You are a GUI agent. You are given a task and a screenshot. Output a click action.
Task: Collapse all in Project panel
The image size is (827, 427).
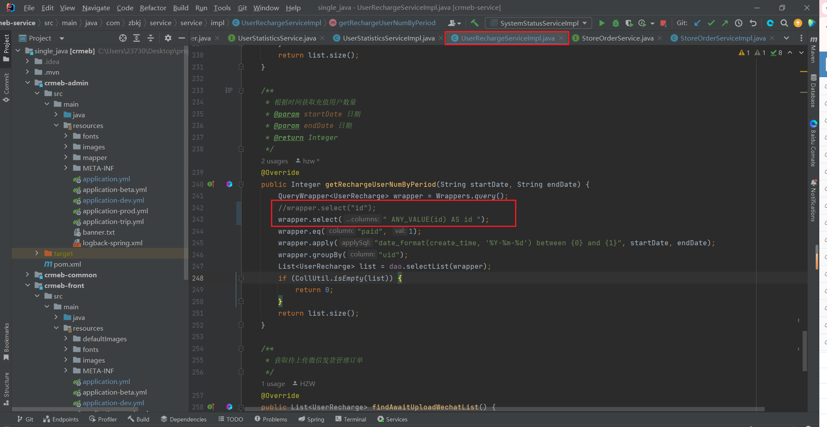click(151, 38)
